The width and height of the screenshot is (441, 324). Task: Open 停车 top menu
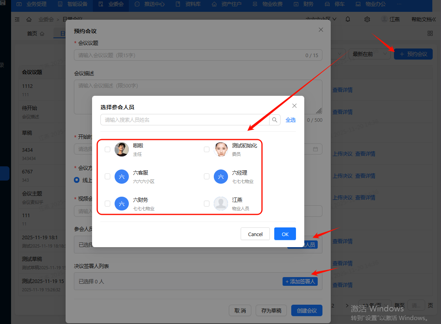click(335, 4)
